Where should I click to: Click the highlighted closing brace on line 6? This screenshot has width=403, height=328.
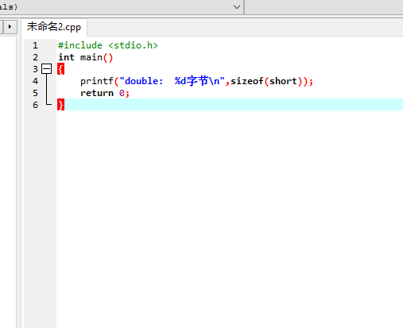[61, 105]
